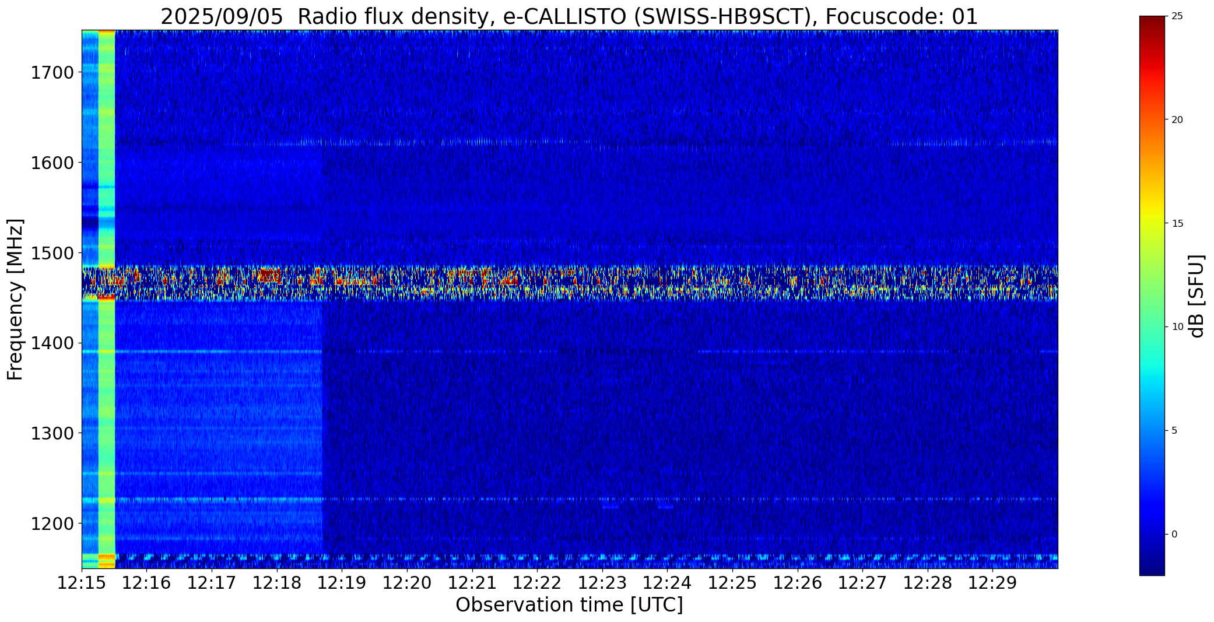
Task: Click the 1700 frequency tick label
Action: pos(52,72)
